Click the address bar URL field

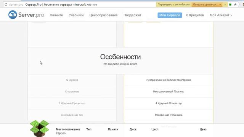[79, 5]
